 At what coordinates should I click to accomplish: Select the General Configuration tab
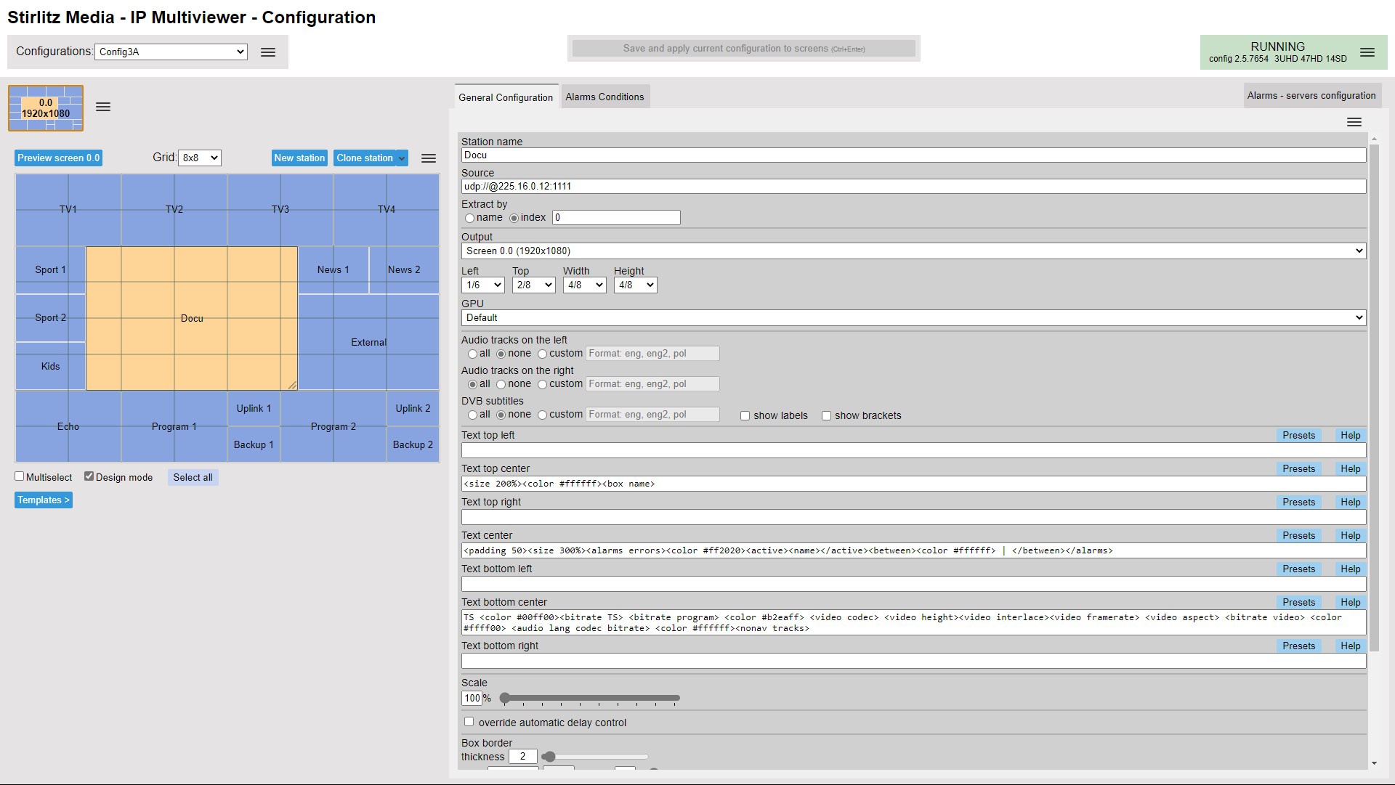505,97
